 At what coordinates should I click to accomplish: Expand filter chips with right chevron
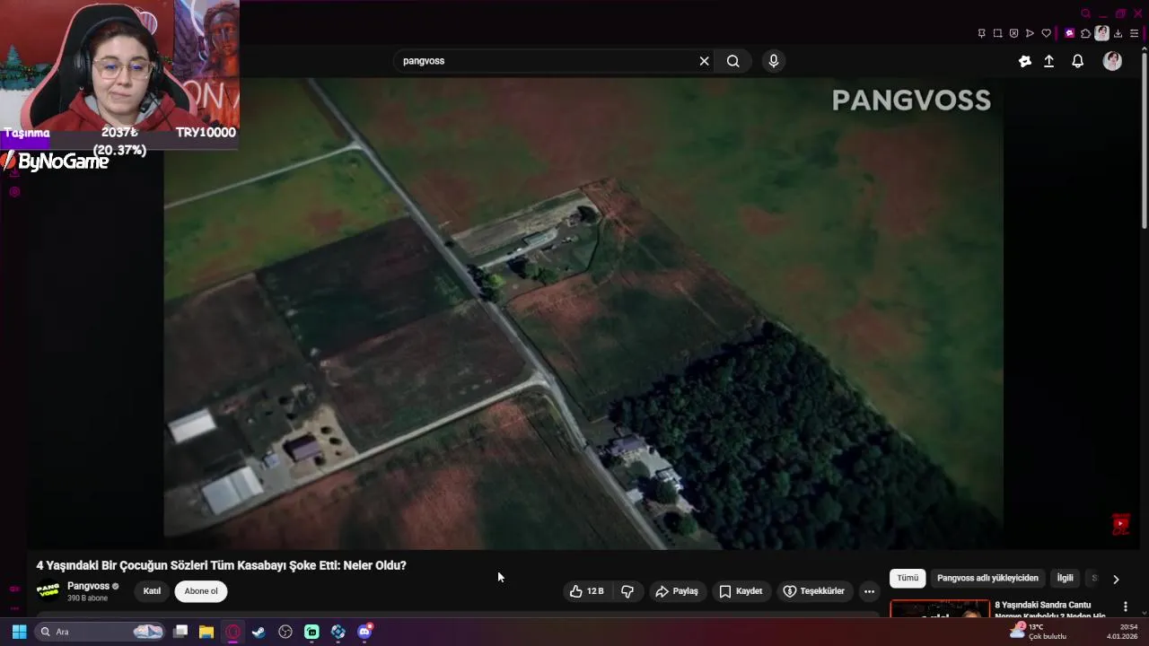(1116, 579)
